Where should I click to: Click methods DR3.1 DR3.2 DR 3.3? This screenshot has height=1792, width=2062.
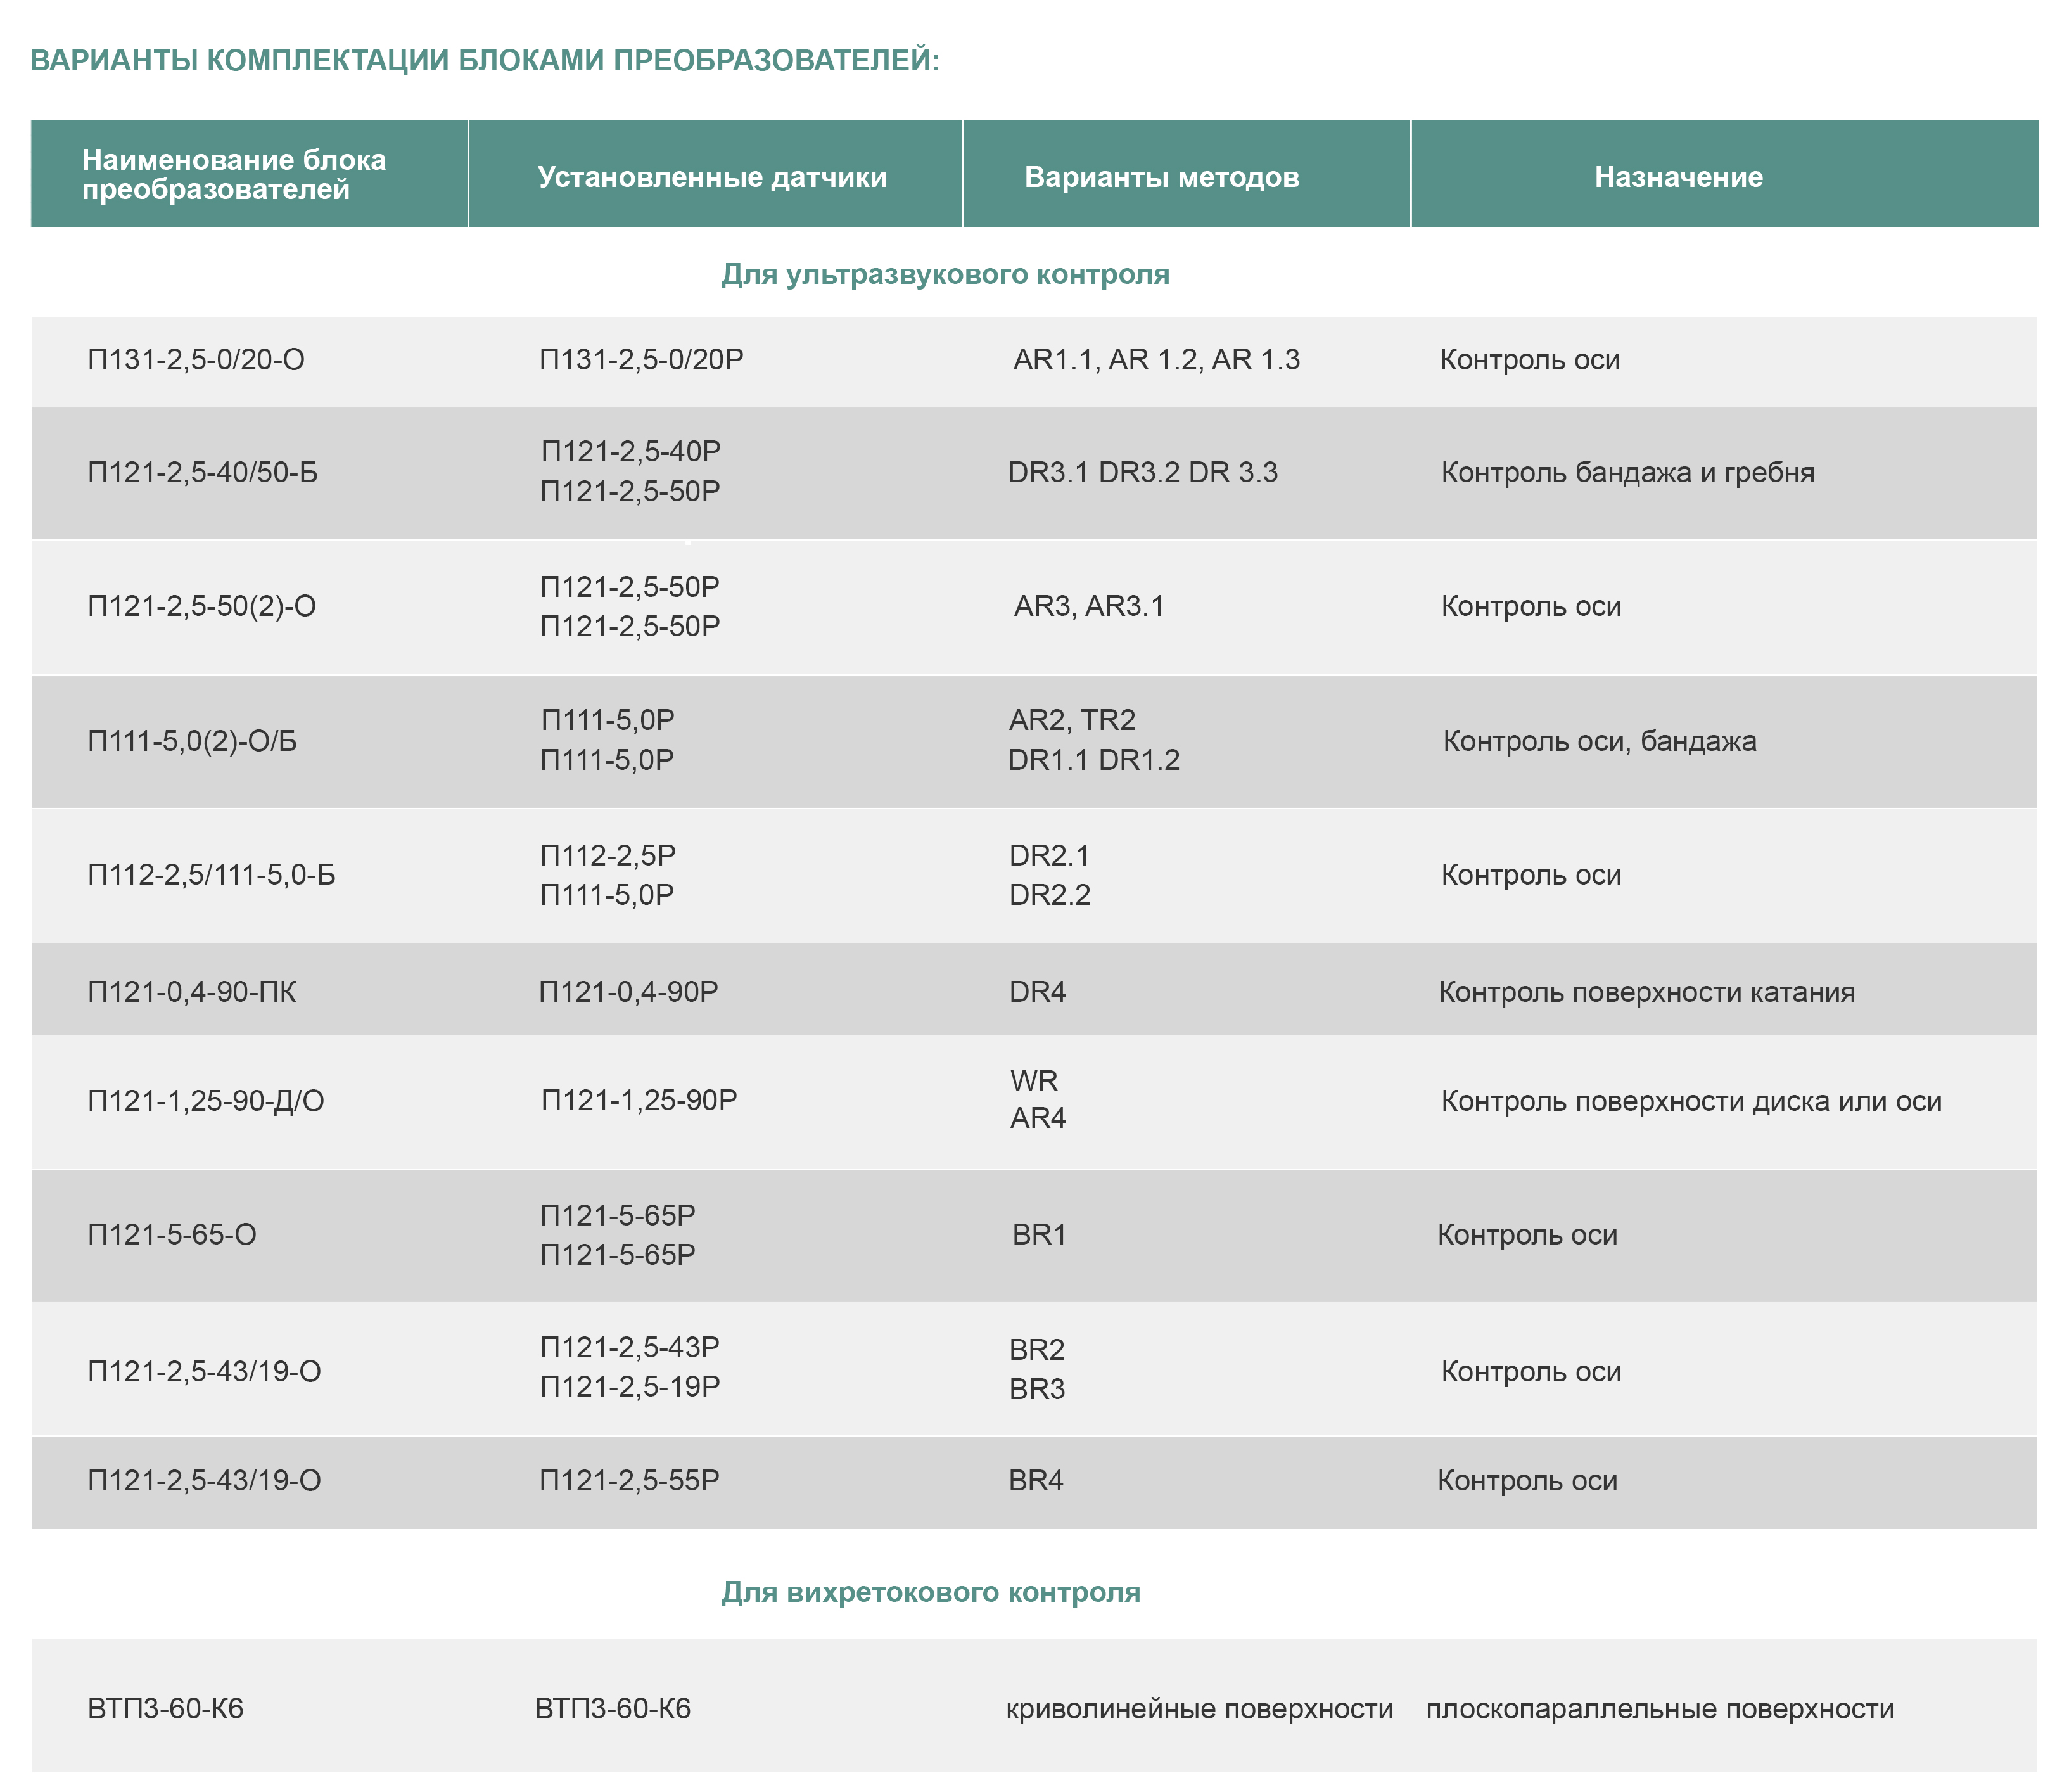pos(1142,472)
